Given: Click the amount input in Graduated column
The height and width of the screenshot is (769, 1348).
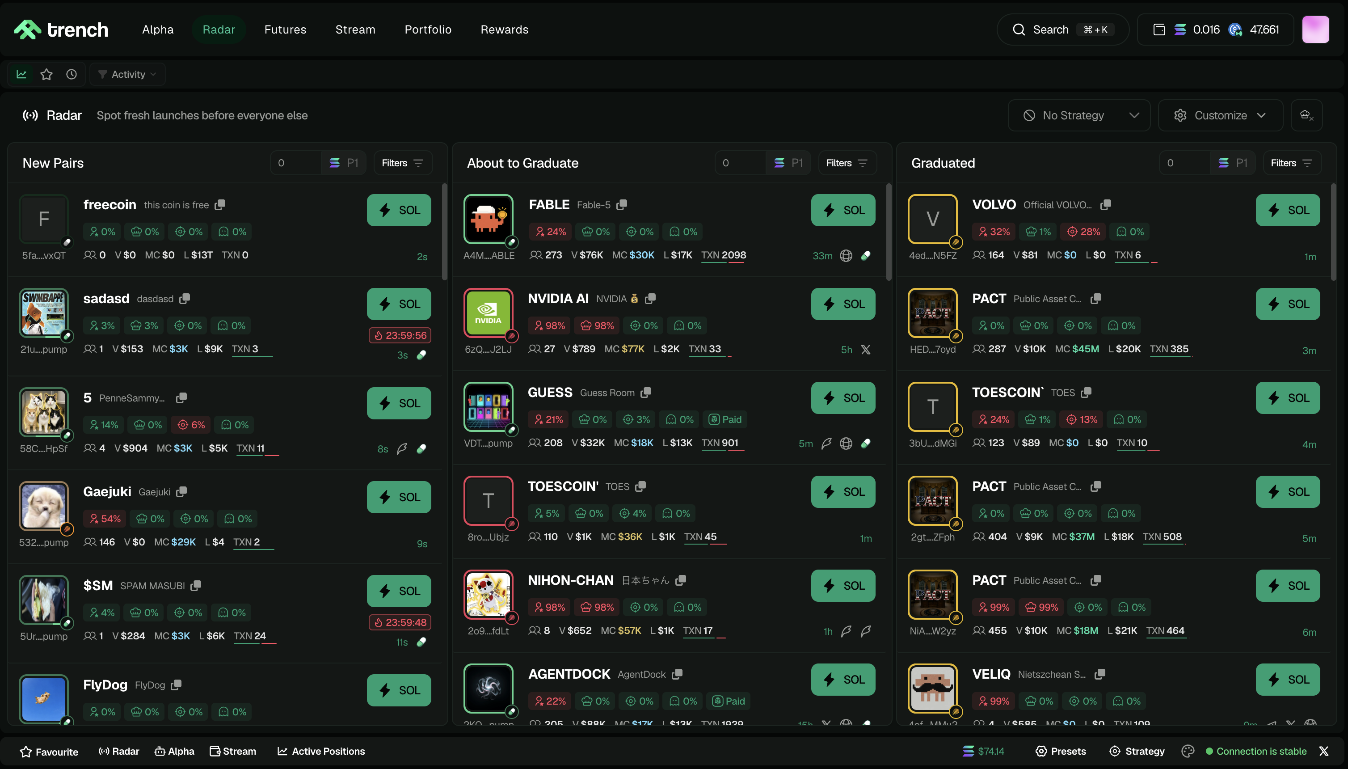Looking at the screenshot, I should point(1184,163).
